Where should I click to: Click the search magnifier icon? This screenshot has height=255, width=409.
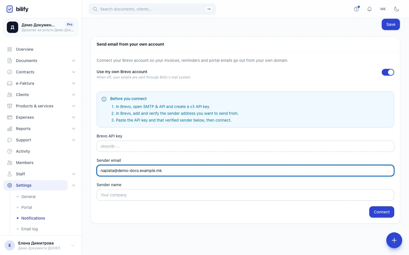pos(95,9)
